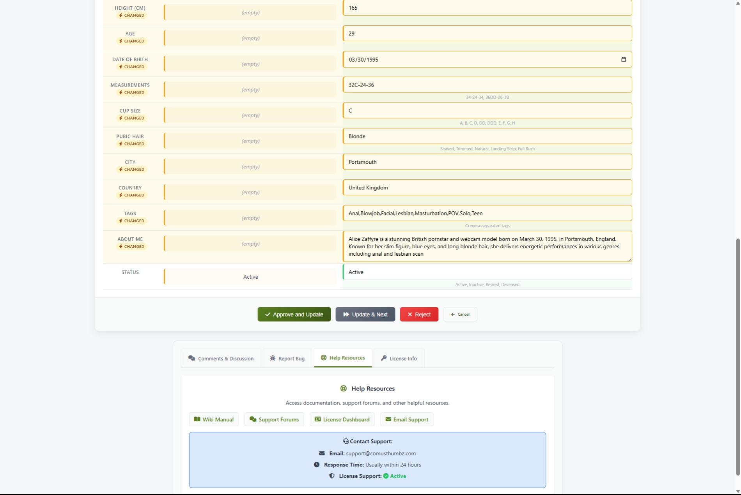Open the date of birth calendar picker

pos(623,60)
